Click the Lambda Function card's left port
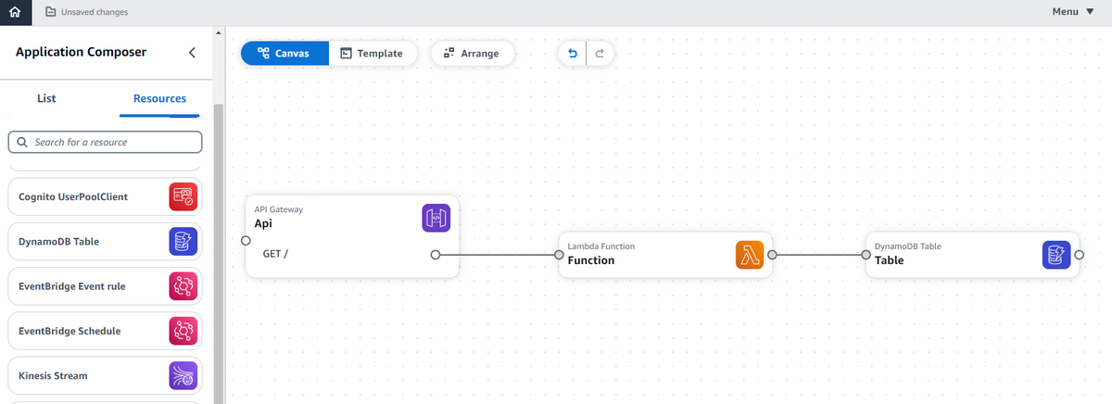Viewport: 1112px width, 404px height. [x=559, y=255]
